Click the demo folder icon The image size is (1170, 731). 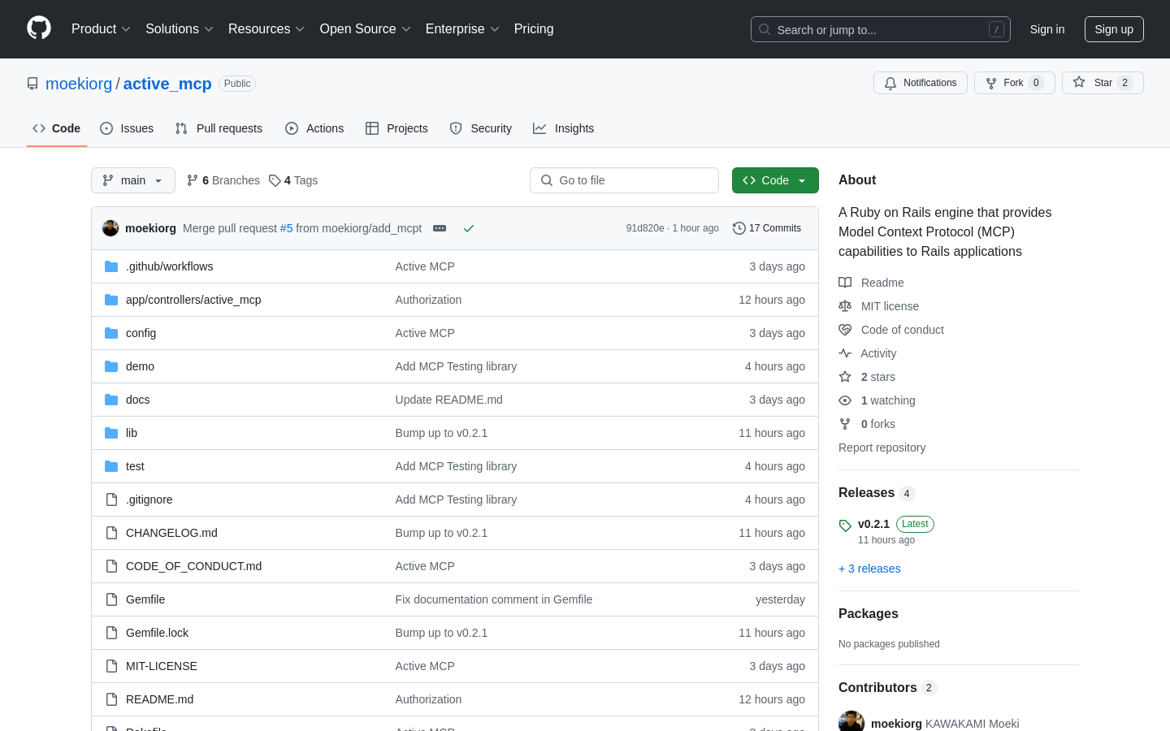[x=111, y=366]
